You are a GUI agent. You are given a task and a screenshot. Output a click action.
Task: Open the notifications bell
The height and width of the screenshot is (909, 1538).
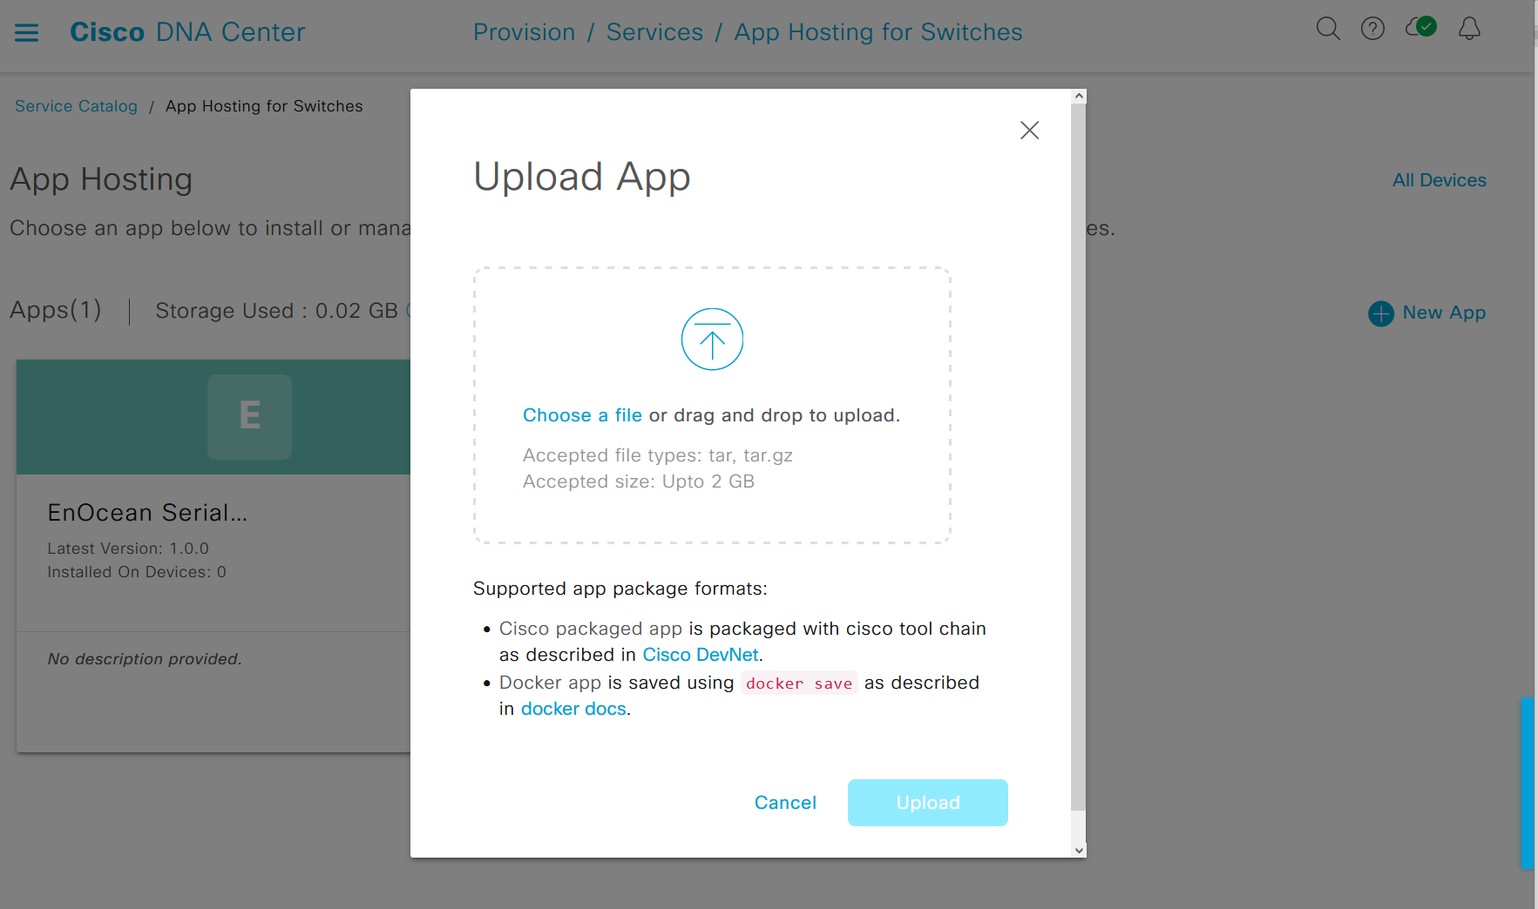1469,29
